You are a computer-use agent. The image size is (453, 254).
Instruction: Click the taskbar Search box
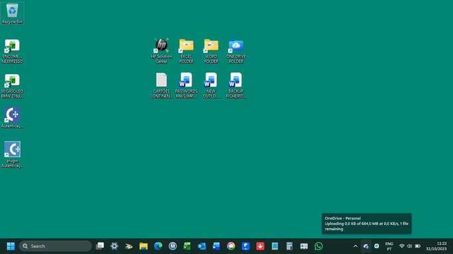click(56, 246)
